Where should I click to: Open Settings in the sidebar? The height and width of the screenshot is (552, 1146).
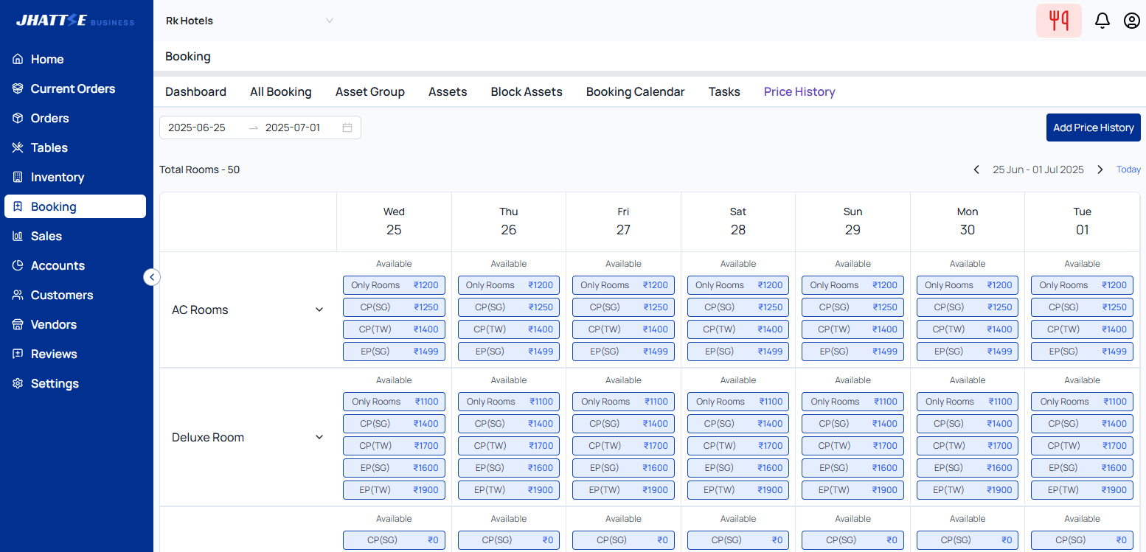click(55, 383)
